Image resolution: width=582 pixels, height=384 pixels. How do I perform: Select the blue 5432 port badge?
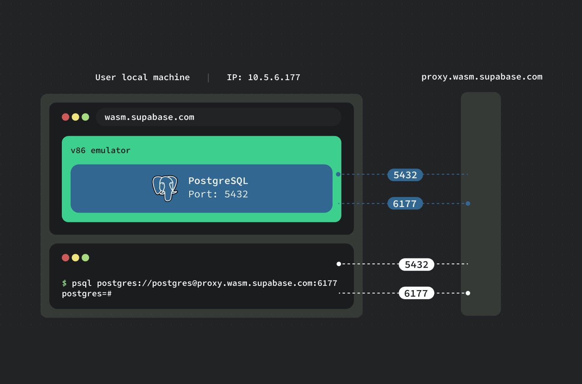(x=405, y=175)
